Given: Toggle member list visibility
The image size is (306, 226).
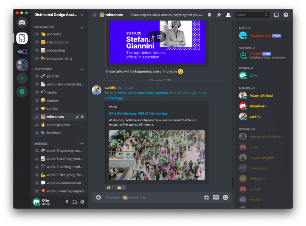Looking at the screenshot, I should tap(229, 15).
